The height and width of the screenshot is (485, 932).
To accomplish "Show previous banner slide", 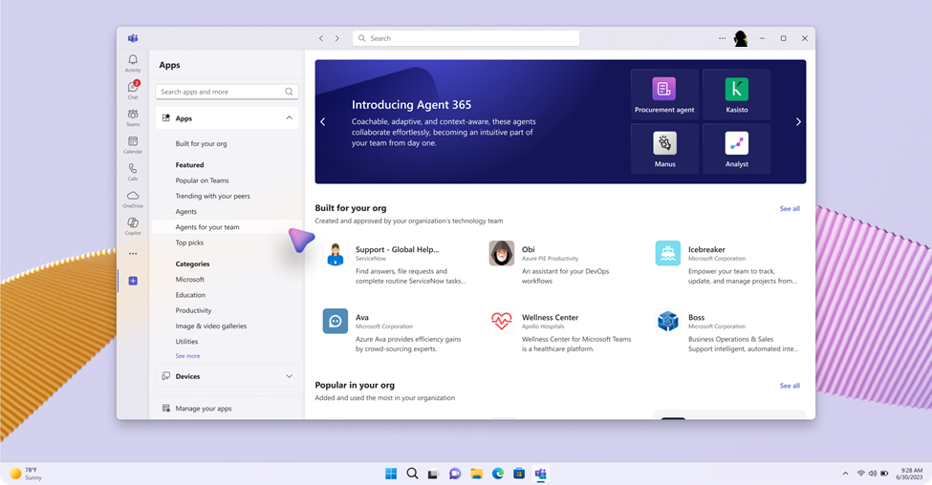I will 323,121.
